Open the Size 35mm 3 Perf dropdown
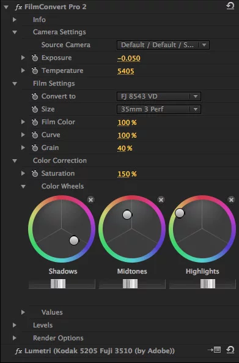239x363 pixels. pyautogui.click(x=159, y=109)
